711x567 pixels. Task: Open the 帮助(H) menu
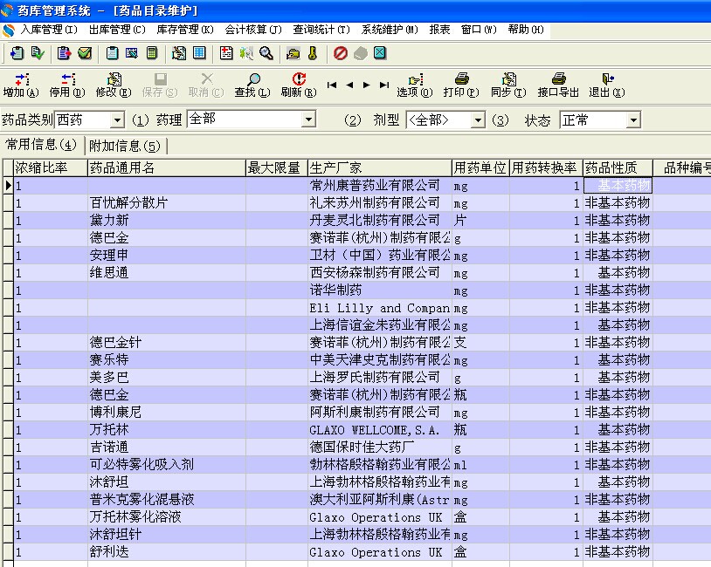click(526, 30)
